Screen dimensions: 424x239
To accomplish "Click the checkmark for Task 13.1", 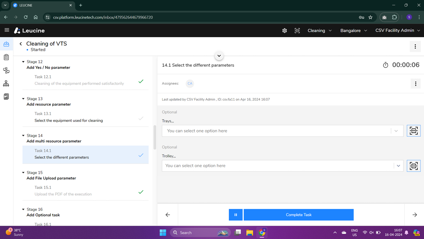I will (x=141, y=118).
